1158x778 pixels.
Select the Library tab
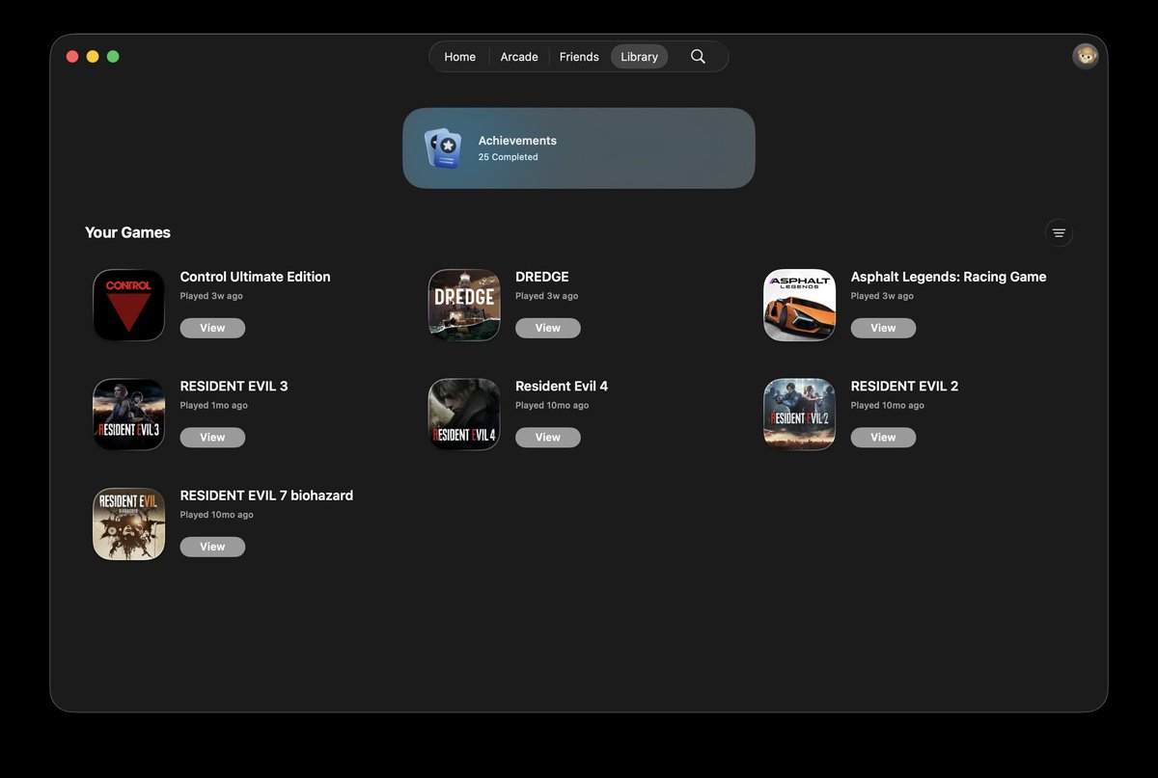(x=639, y=57)
